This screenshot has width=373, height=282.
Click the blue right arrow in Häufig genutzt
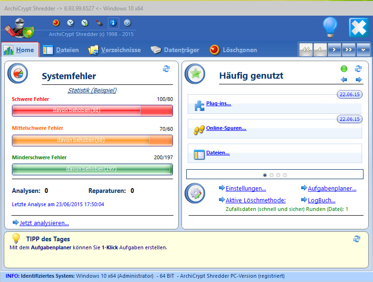(x=359, y=80)
